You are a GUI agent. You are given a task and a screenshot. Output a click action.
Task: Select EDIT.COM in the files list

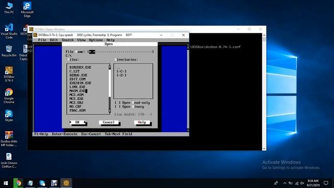point(77,79)
